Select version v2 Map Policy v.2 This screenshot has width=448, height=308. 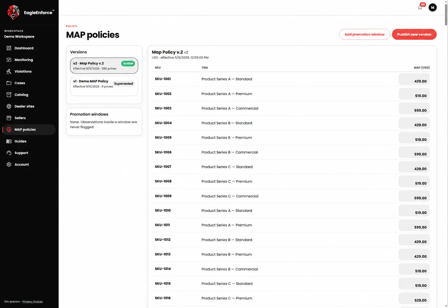click(104, 65)
